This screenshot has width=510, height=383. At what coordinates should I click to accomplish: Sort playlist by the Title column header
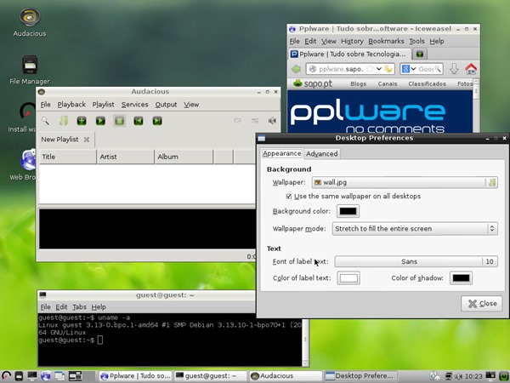click(x=68, y=157)
